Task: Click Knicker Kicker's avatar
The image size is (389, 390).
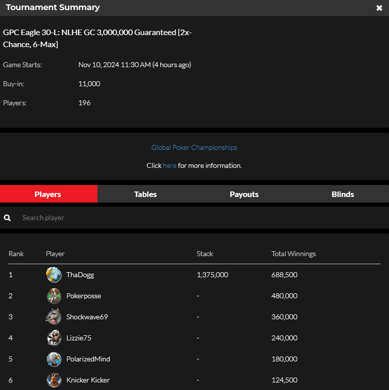Action: click(54, 380)
